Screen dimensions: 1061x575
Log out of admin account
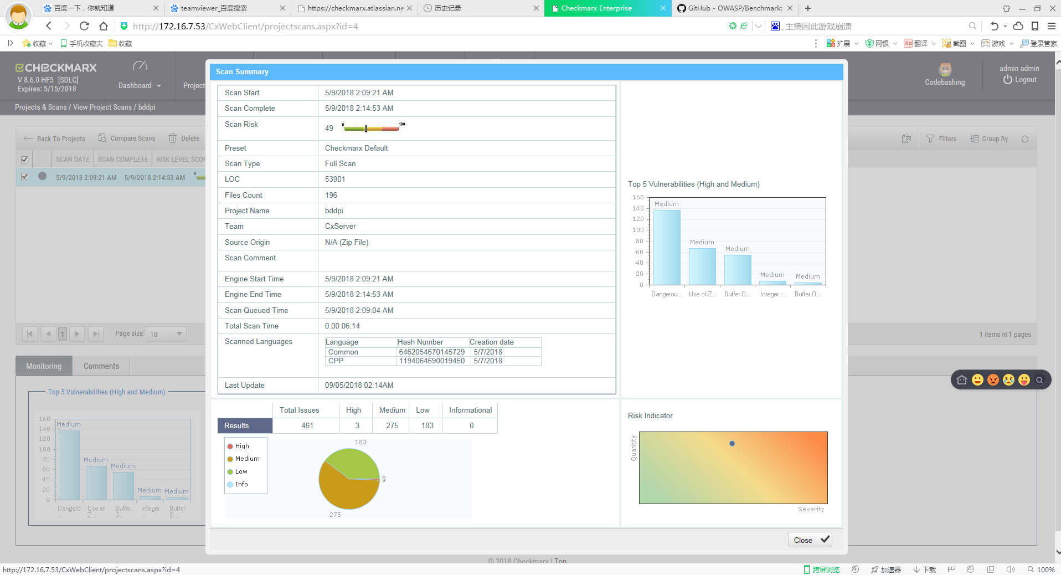pos(1019,80)
